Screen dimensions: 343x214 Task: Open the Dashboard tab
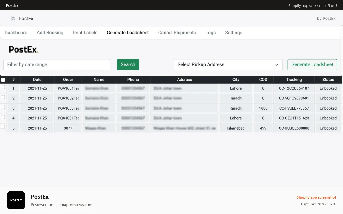click(x=16, y=33)
